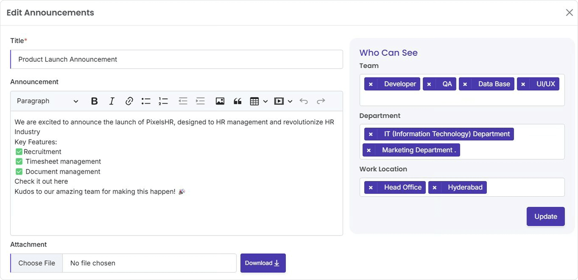Apply italic formatting in the editor
The image size is (578, 280).
pos(112,101)
